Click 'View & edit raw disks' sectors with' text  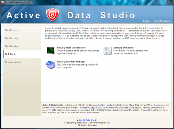(x=130, y=51)
